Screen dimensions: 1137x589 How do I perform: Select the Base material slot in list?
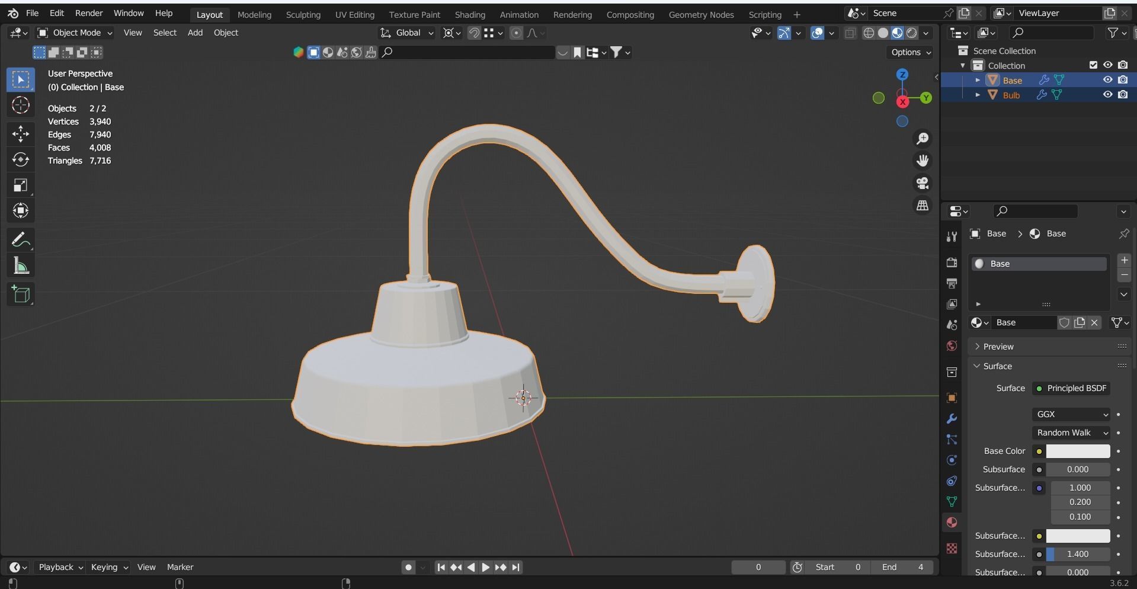pos(1039,264)
